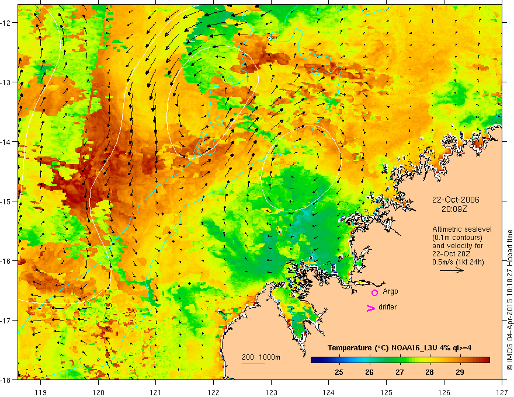
Task: Click latitude axis label -12
Action: coord(6,23)
